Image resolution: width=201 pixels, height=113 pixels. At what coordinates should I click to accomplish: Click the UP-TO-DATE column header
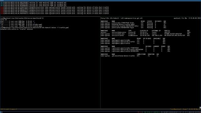[x=147, y=39]
